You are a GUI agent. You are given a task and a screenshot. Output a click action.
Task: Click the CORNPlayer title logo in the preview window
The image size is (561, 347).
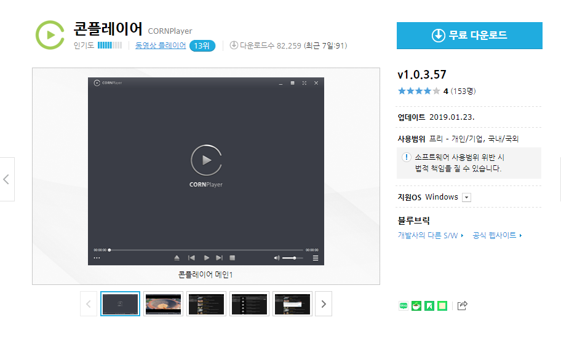click(108, 83)
